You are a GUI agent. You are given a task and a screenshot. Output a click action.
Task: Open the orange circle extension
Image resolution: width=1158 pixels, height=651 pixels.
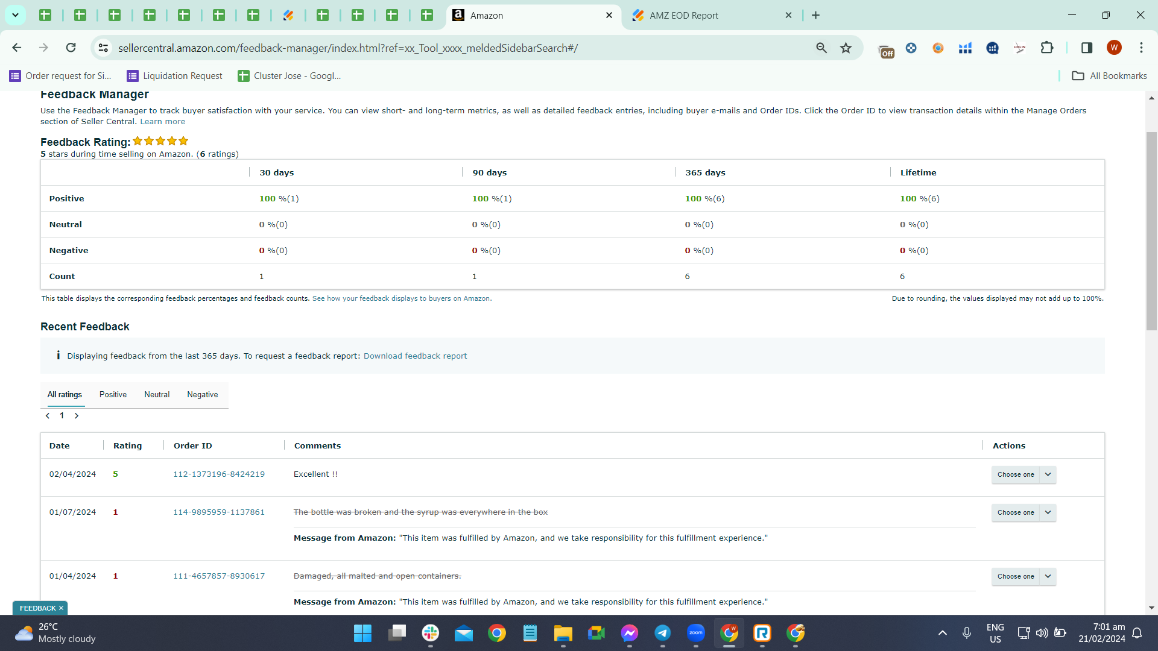point(938,48)
